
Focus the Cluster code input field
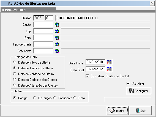click(43, 25)
